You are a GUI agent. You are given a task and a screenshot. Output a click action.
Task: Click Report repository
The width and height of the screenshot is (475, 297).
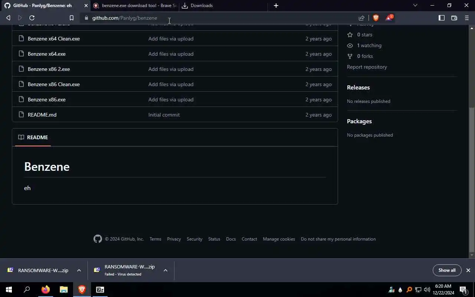coord(367,67)
